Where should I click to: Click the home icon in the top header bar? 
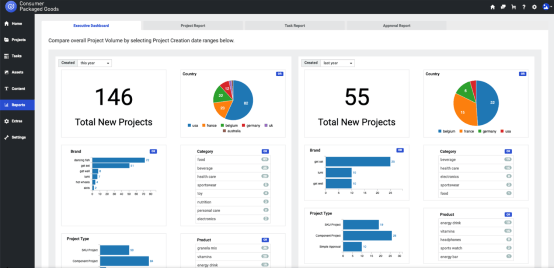point(492,7)
